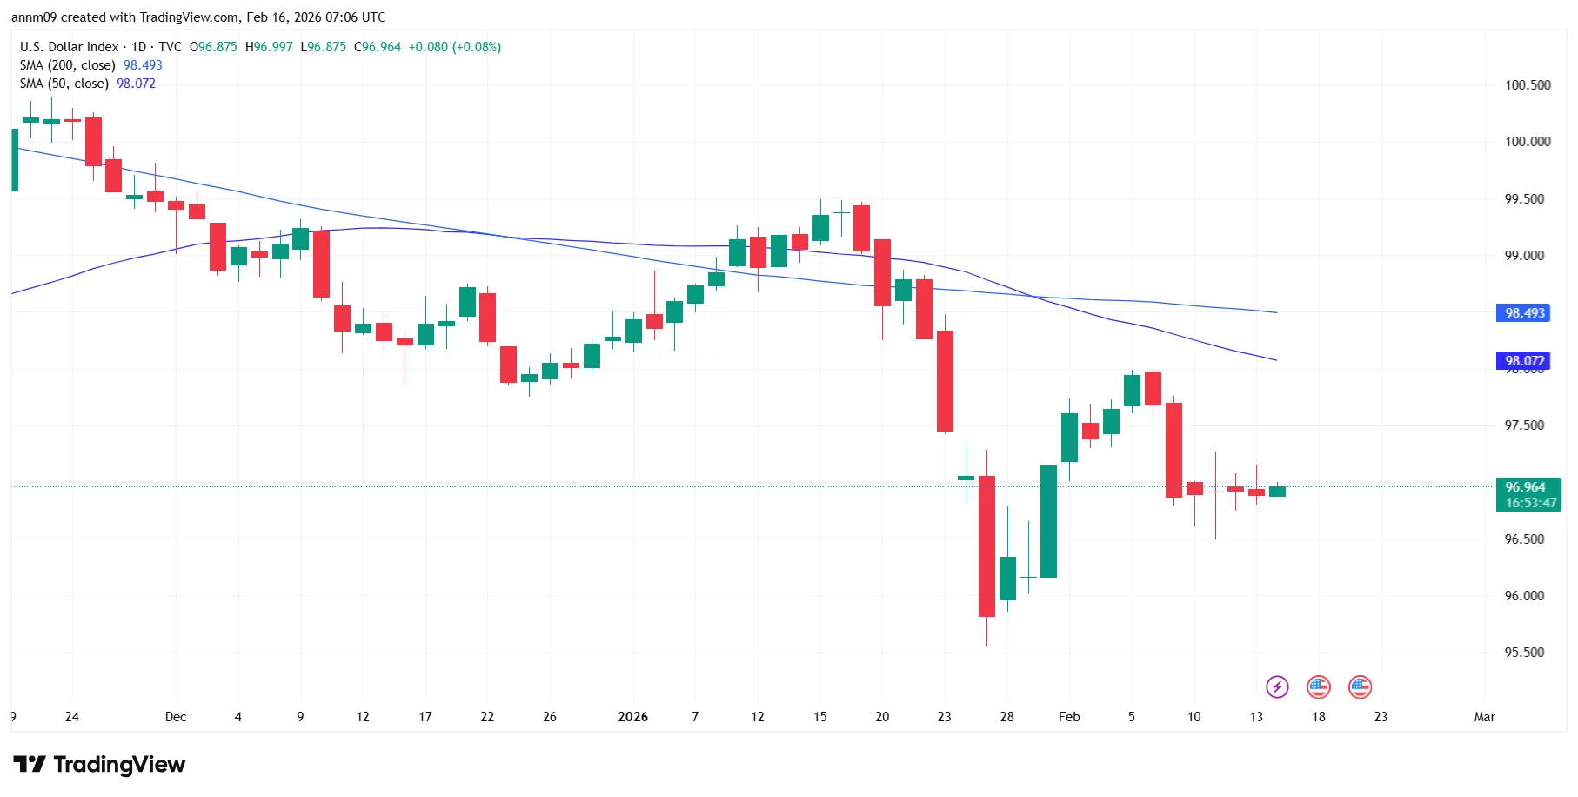Click the Feb label on time axis
This screenshot has width=1578, height=797.
tap(1069, 717)
